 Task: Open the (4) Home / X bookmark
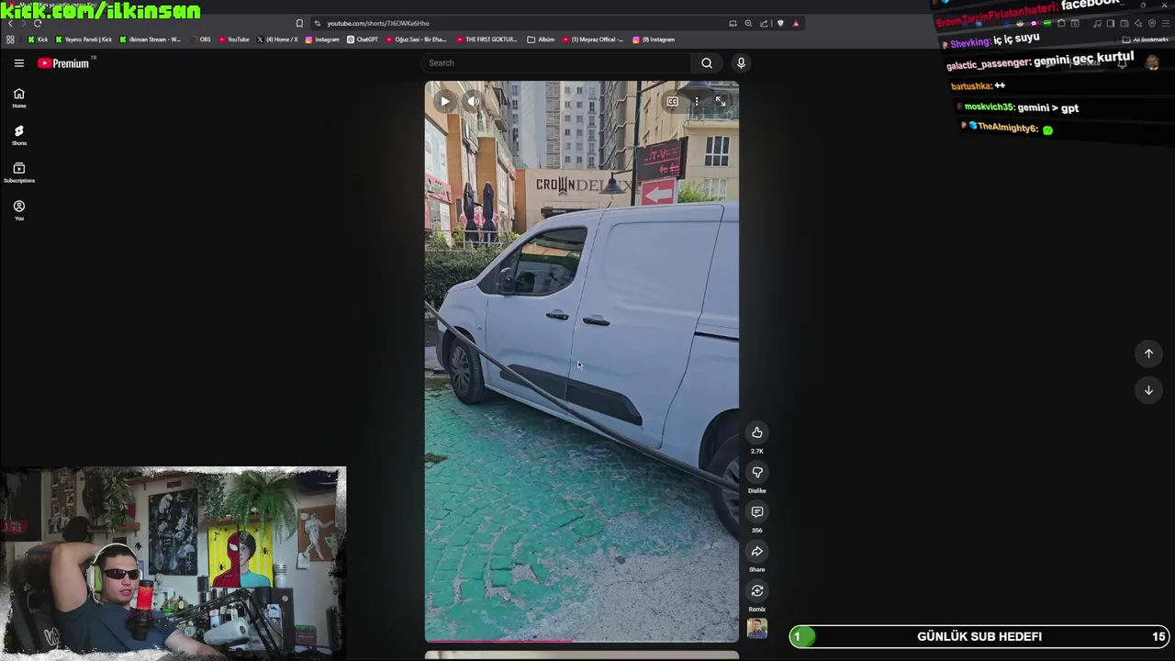277,39
